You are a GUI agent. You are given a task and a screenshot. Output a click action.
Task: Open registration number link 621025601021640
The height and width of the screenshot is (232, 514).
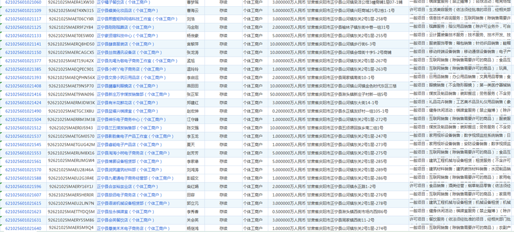coord(24,228)
